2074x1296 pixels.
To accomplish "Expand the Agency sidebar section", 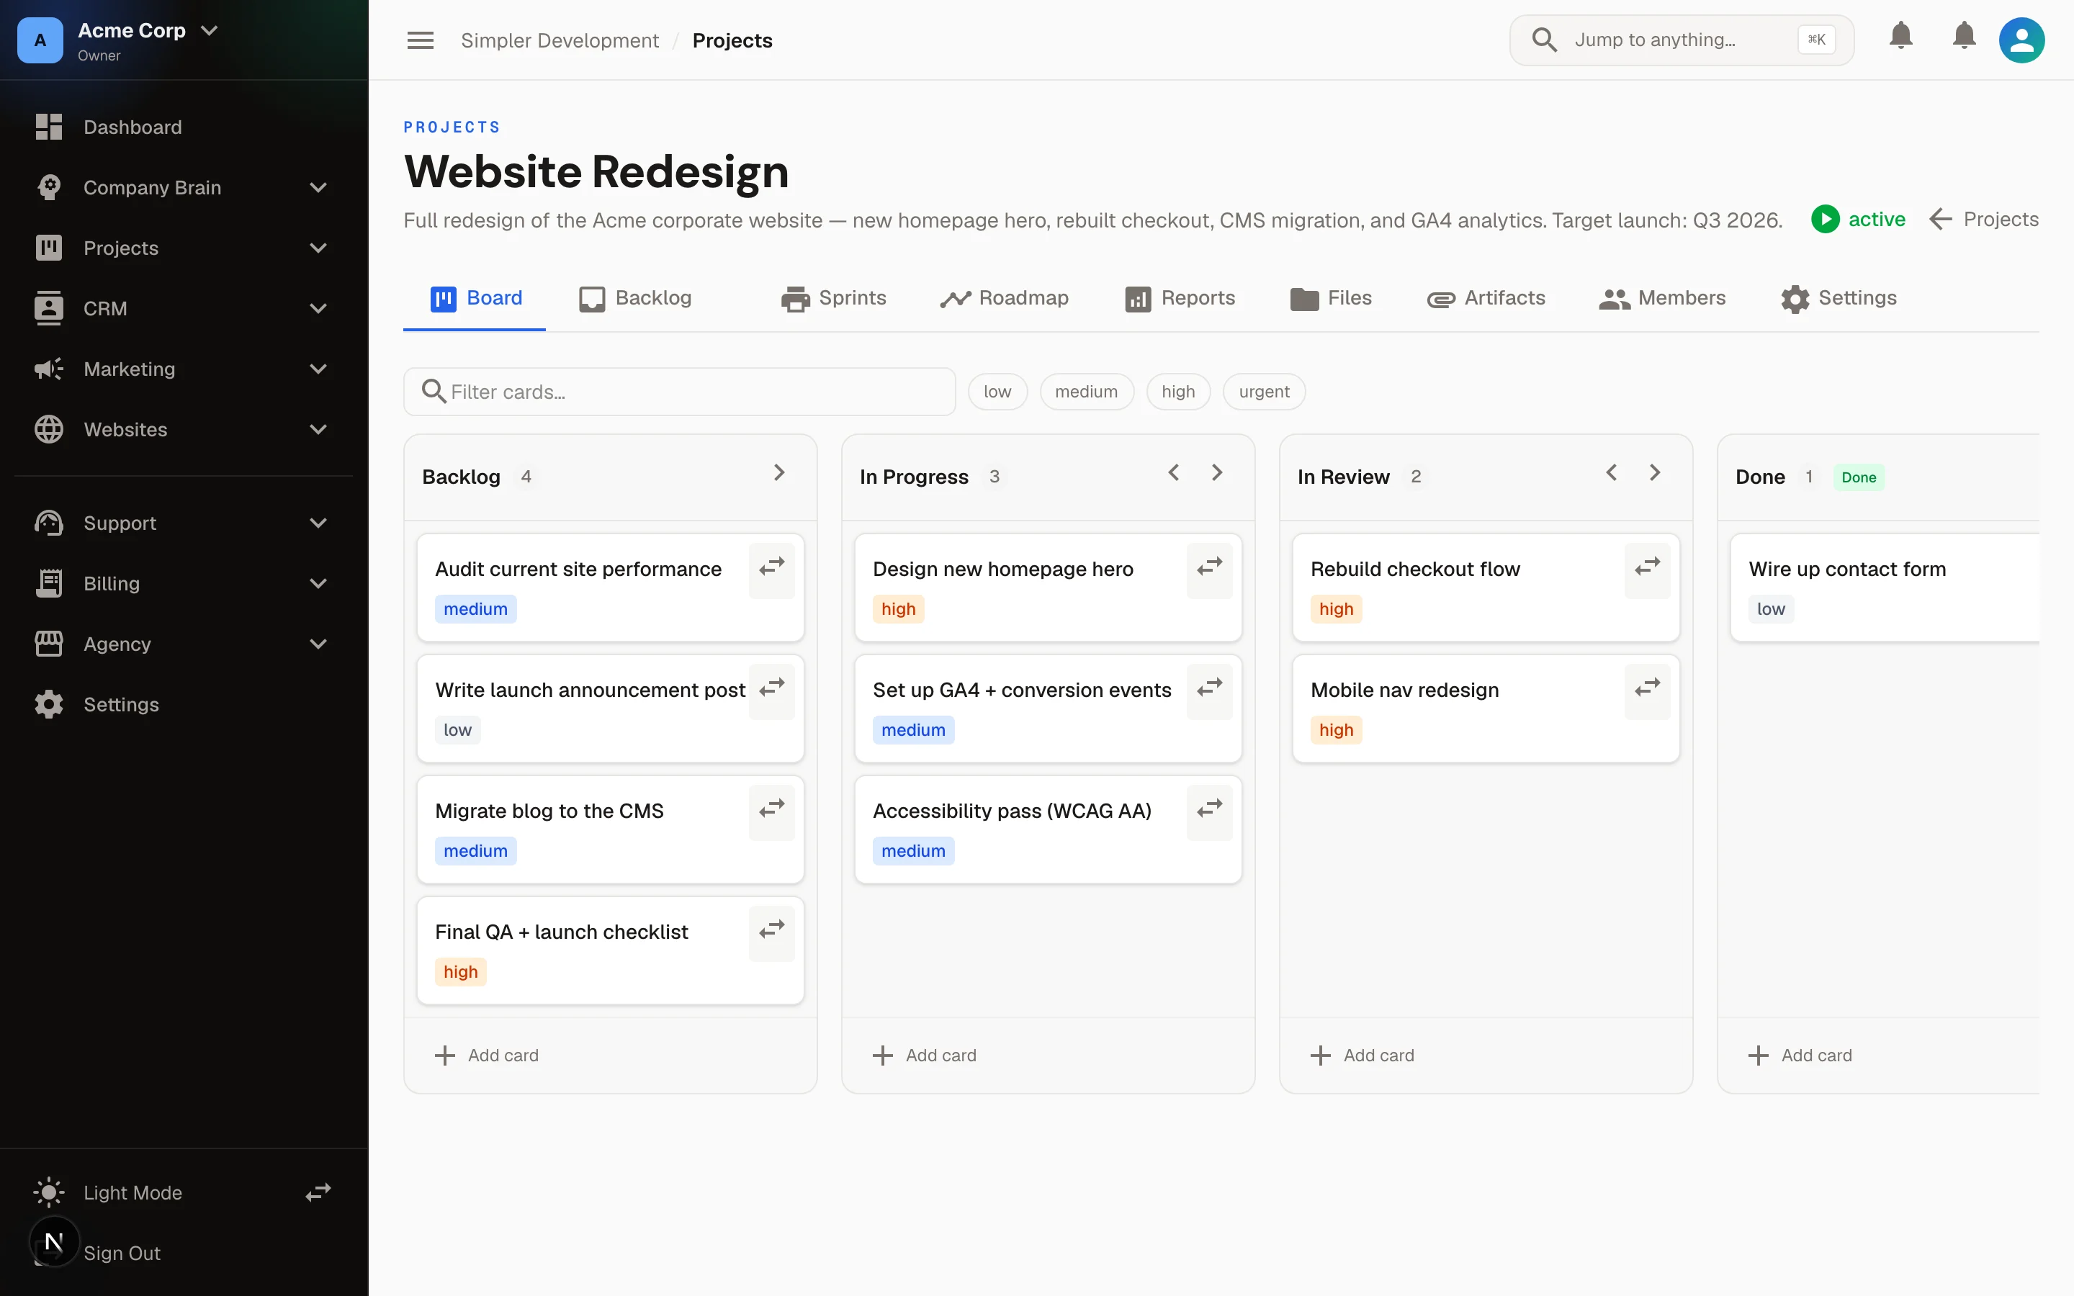I will pos(318,644).
